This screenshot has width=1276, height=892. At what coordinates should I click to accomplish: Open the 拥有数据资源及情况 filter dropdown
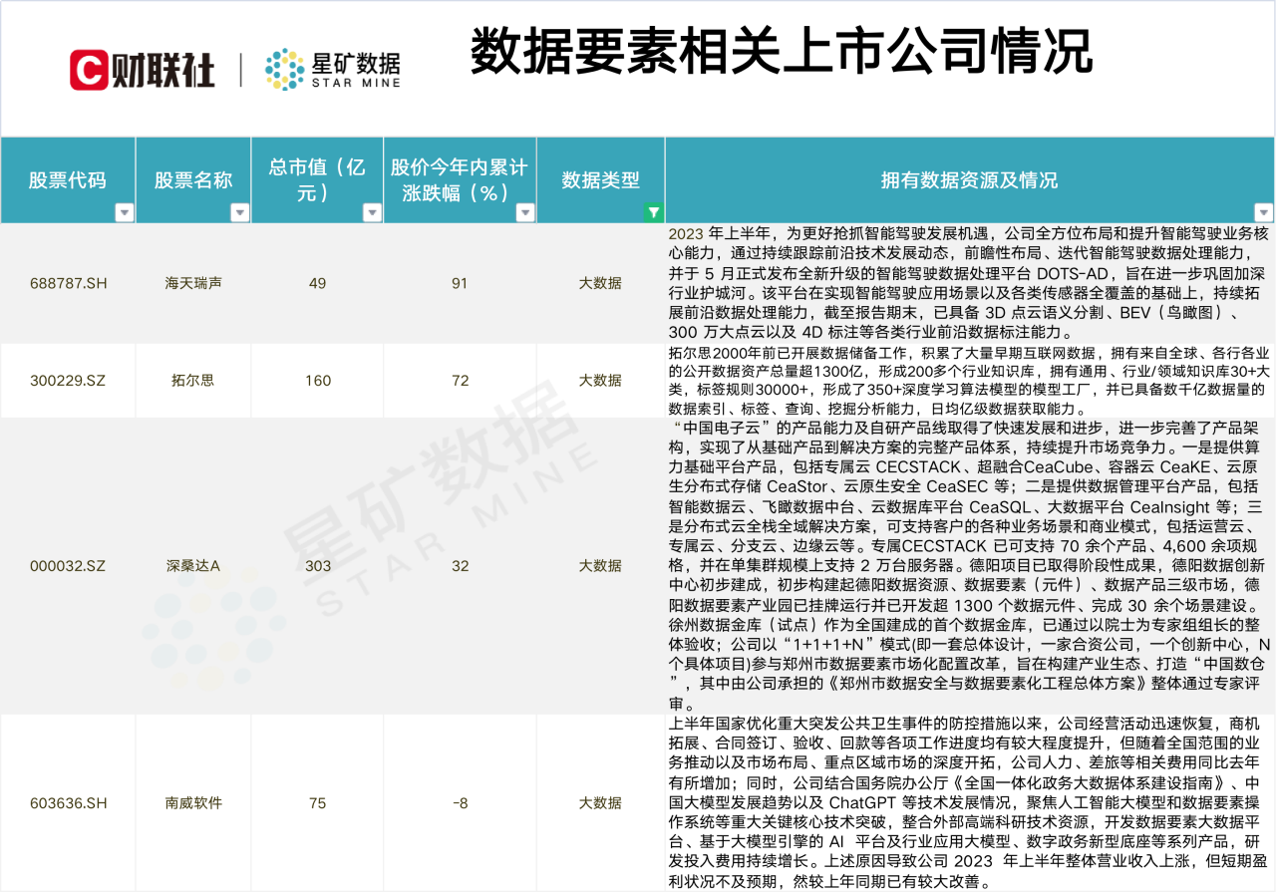point(1263,212)
